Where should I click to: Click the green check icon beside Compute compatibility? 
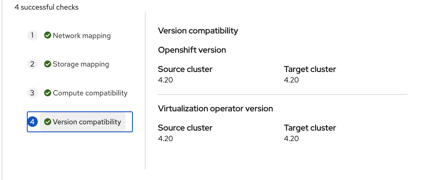pyautogui.click(x=48, y=93)
